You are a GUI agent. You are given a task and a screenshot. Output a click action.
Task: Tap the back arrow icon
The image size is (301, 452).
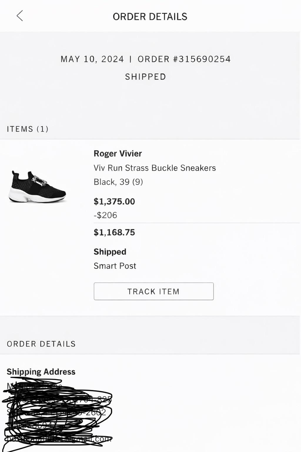pos(20,16)
